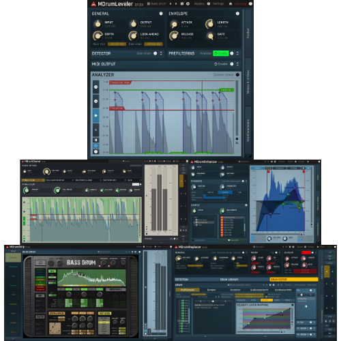Click the Release knob in the Envelope panel
Screen dimensions: 341x341
(174, 35)
